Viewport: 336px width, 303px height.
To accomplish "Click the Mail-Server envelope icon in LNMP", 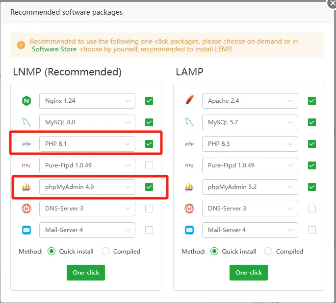I will [x=26, y=230].
